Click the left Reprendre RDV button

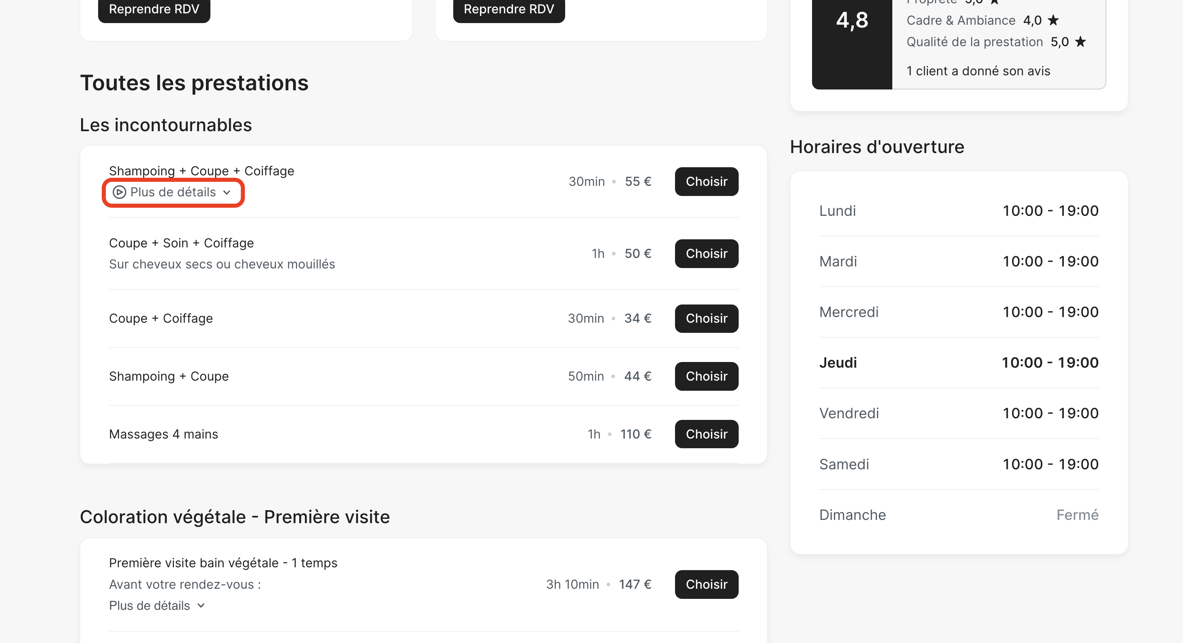click(x=154, y=9)
